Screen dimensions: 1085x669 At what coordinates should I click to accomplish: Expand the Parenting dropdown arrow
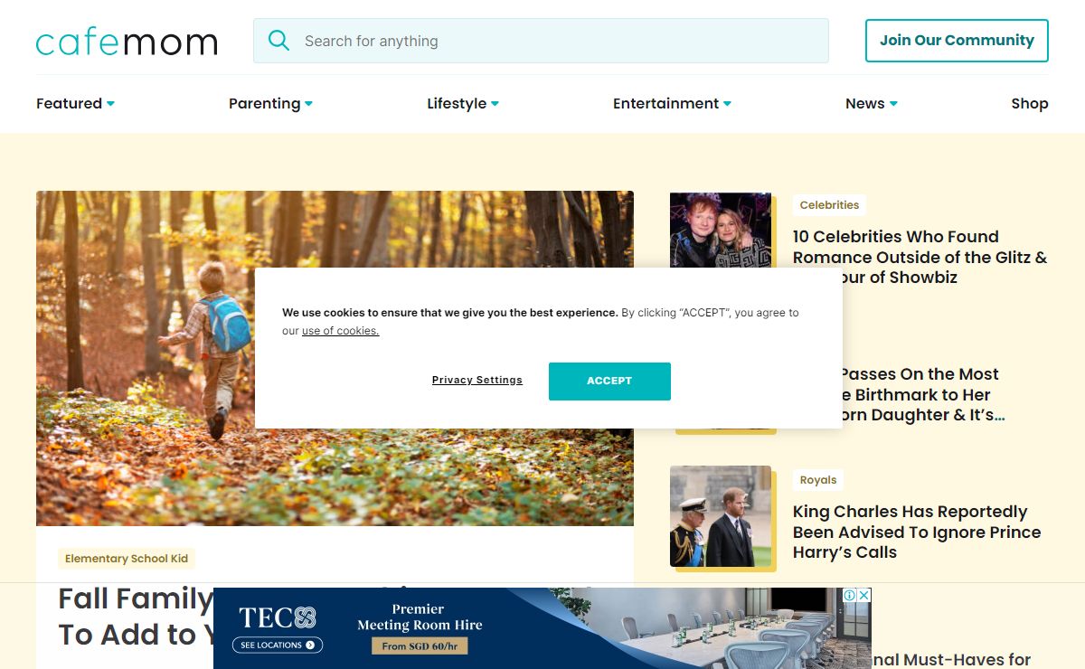point(308,104)
